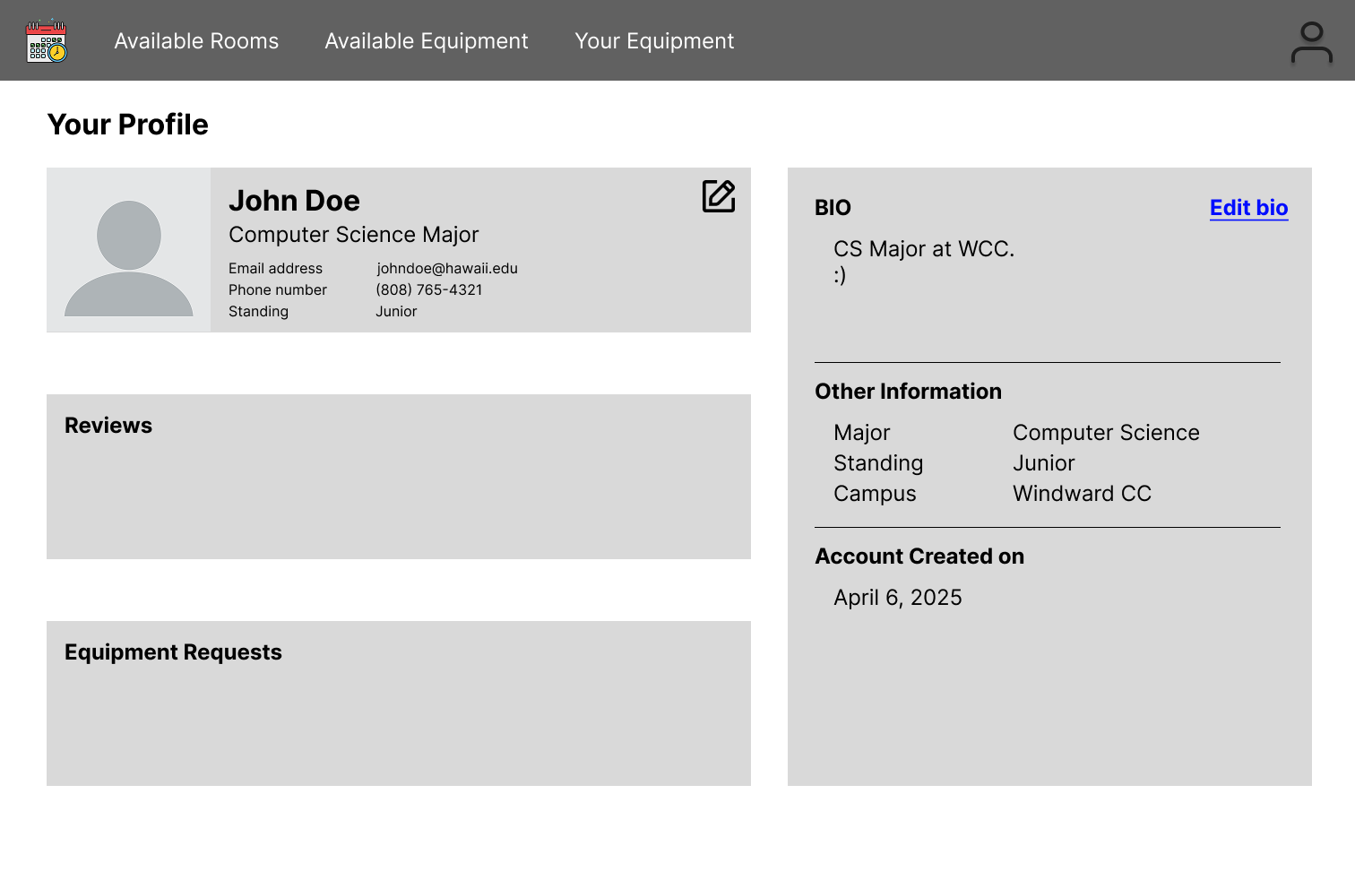Click the Other Information heading
The width and height of the screenshot is (1355, 880).
908,392
